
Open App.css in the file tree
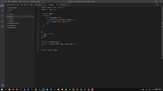11,14
